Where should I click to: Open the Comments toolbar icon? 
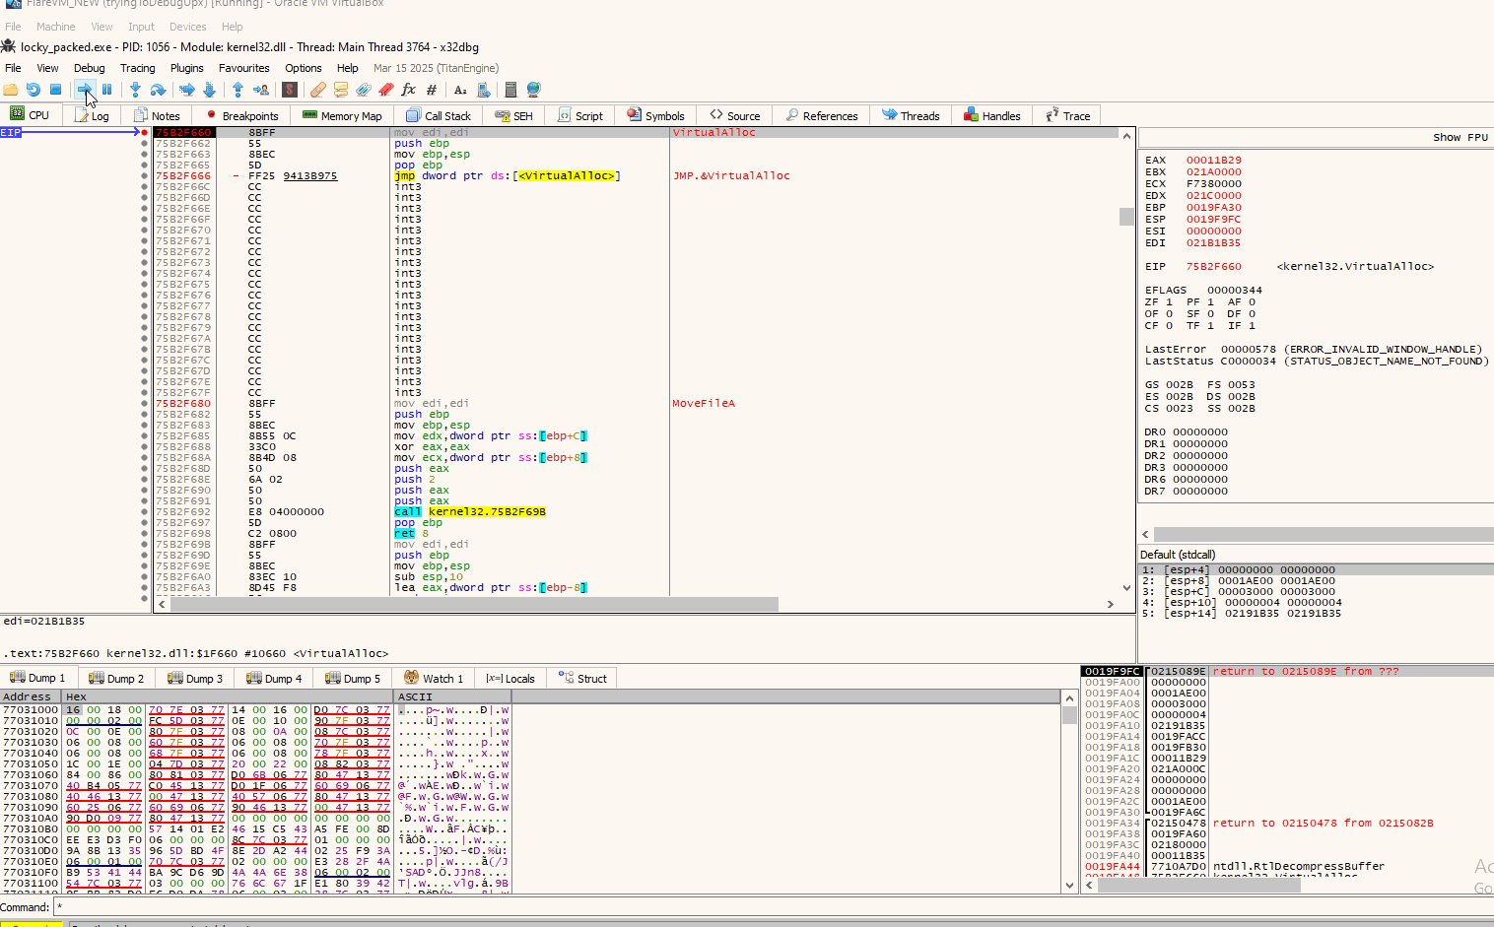(341, 90)
